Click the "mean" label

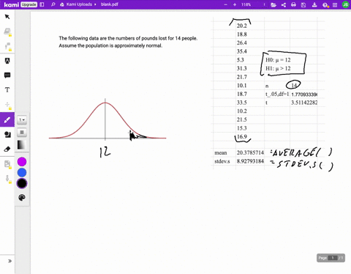[x=221, y=153]
